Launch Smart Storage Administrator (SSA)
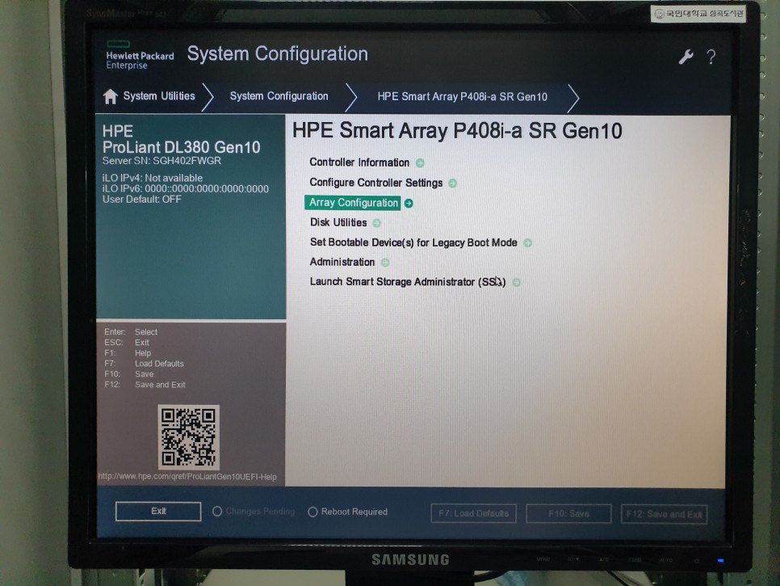 pyautogui.click(x=408, y=282)
